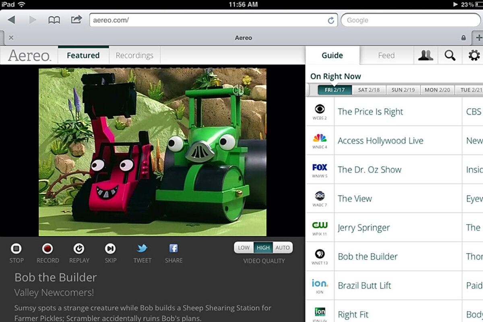The height and width of the screenshot is (322, 483).
Task: Tap the CW WPIX 11 channel logo
Action: coord(320,227)
